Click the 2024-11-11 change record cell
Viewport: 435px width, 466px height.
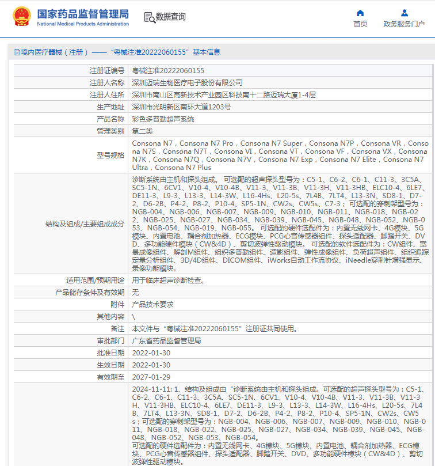click(280, 425)
